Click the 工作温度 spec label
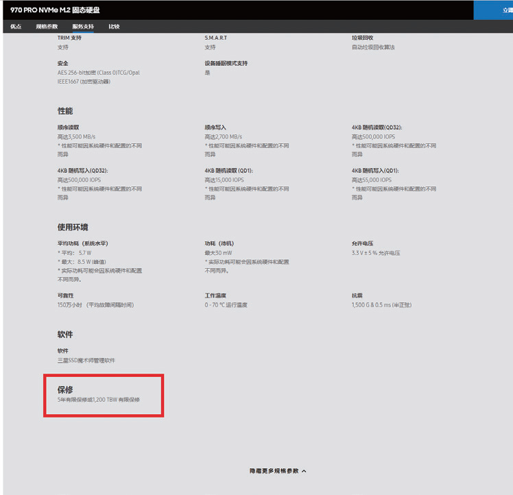 click(x=215, y=295)
